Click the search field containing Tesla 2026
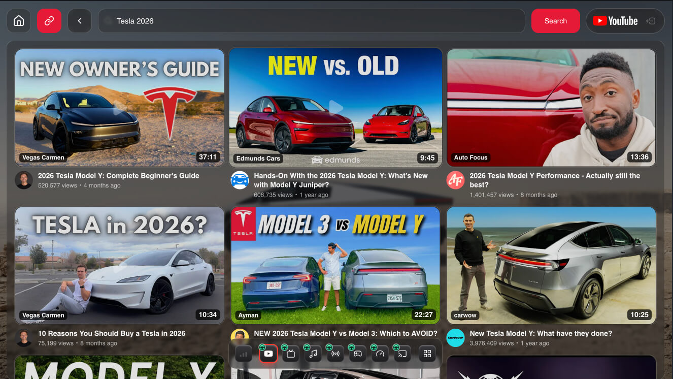 tap(311, 21)
